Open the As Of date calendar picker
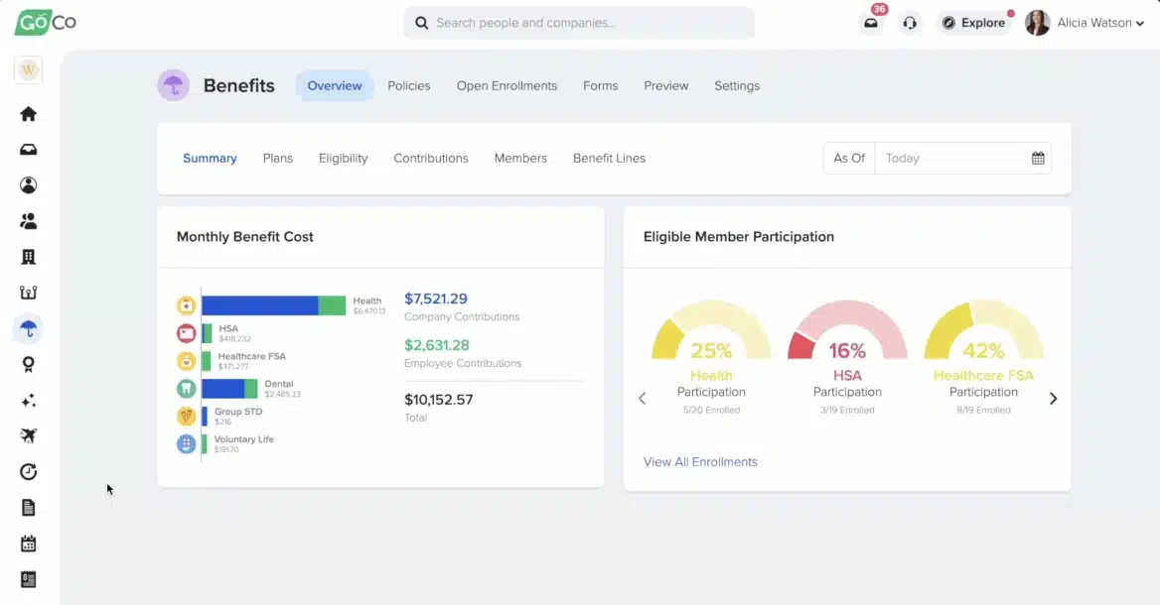 1038,158
